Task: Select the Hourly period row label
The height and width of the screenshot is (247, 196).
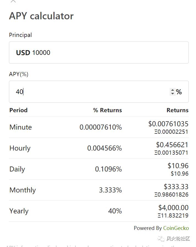Action: tap(20, 148)
